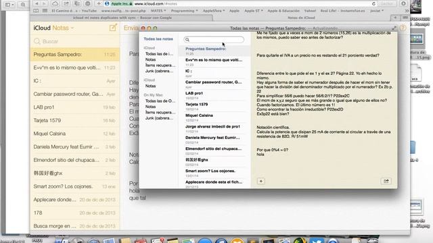
Task: Click the Safari share toolbar icon
Action: [66, 3]
